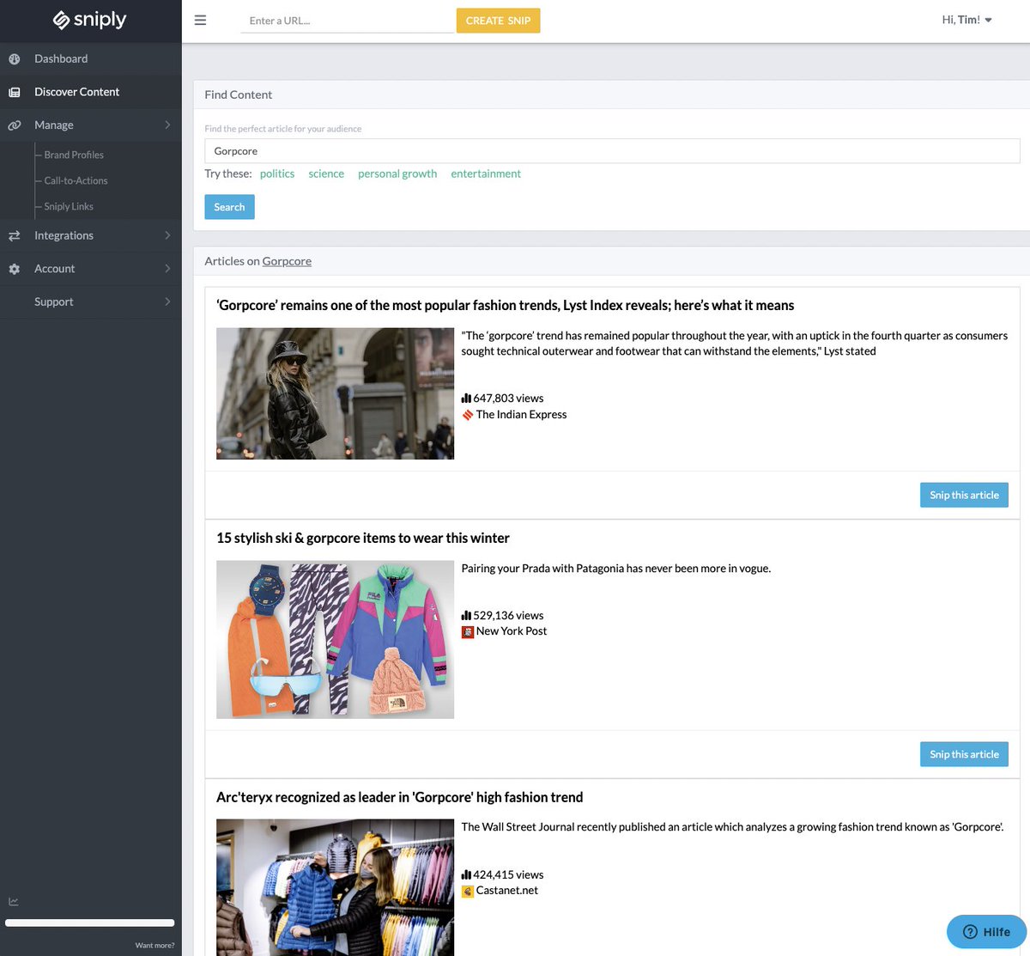Viewport: 1030px width, 956px height.
Task: Click the views bar icon beside 647,803 views
Action: point(466,398)
